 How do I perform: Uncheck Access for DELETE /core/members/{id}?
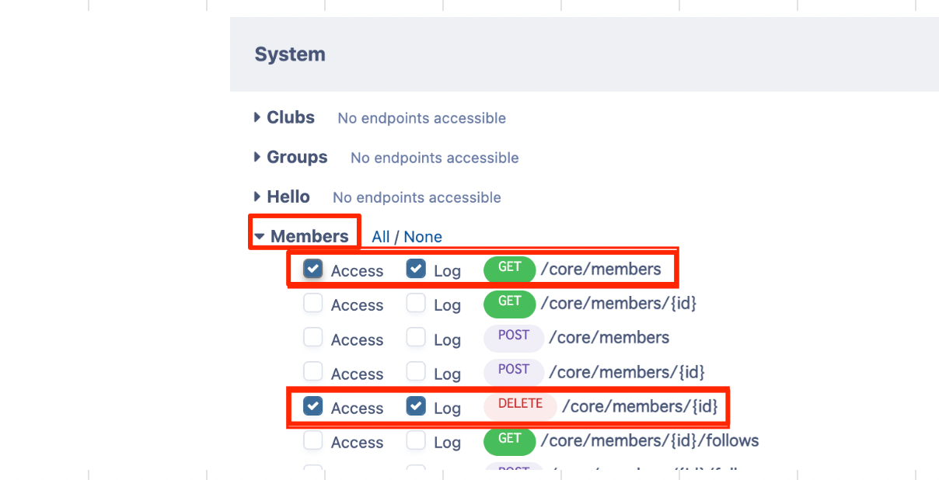coord(313,406)
